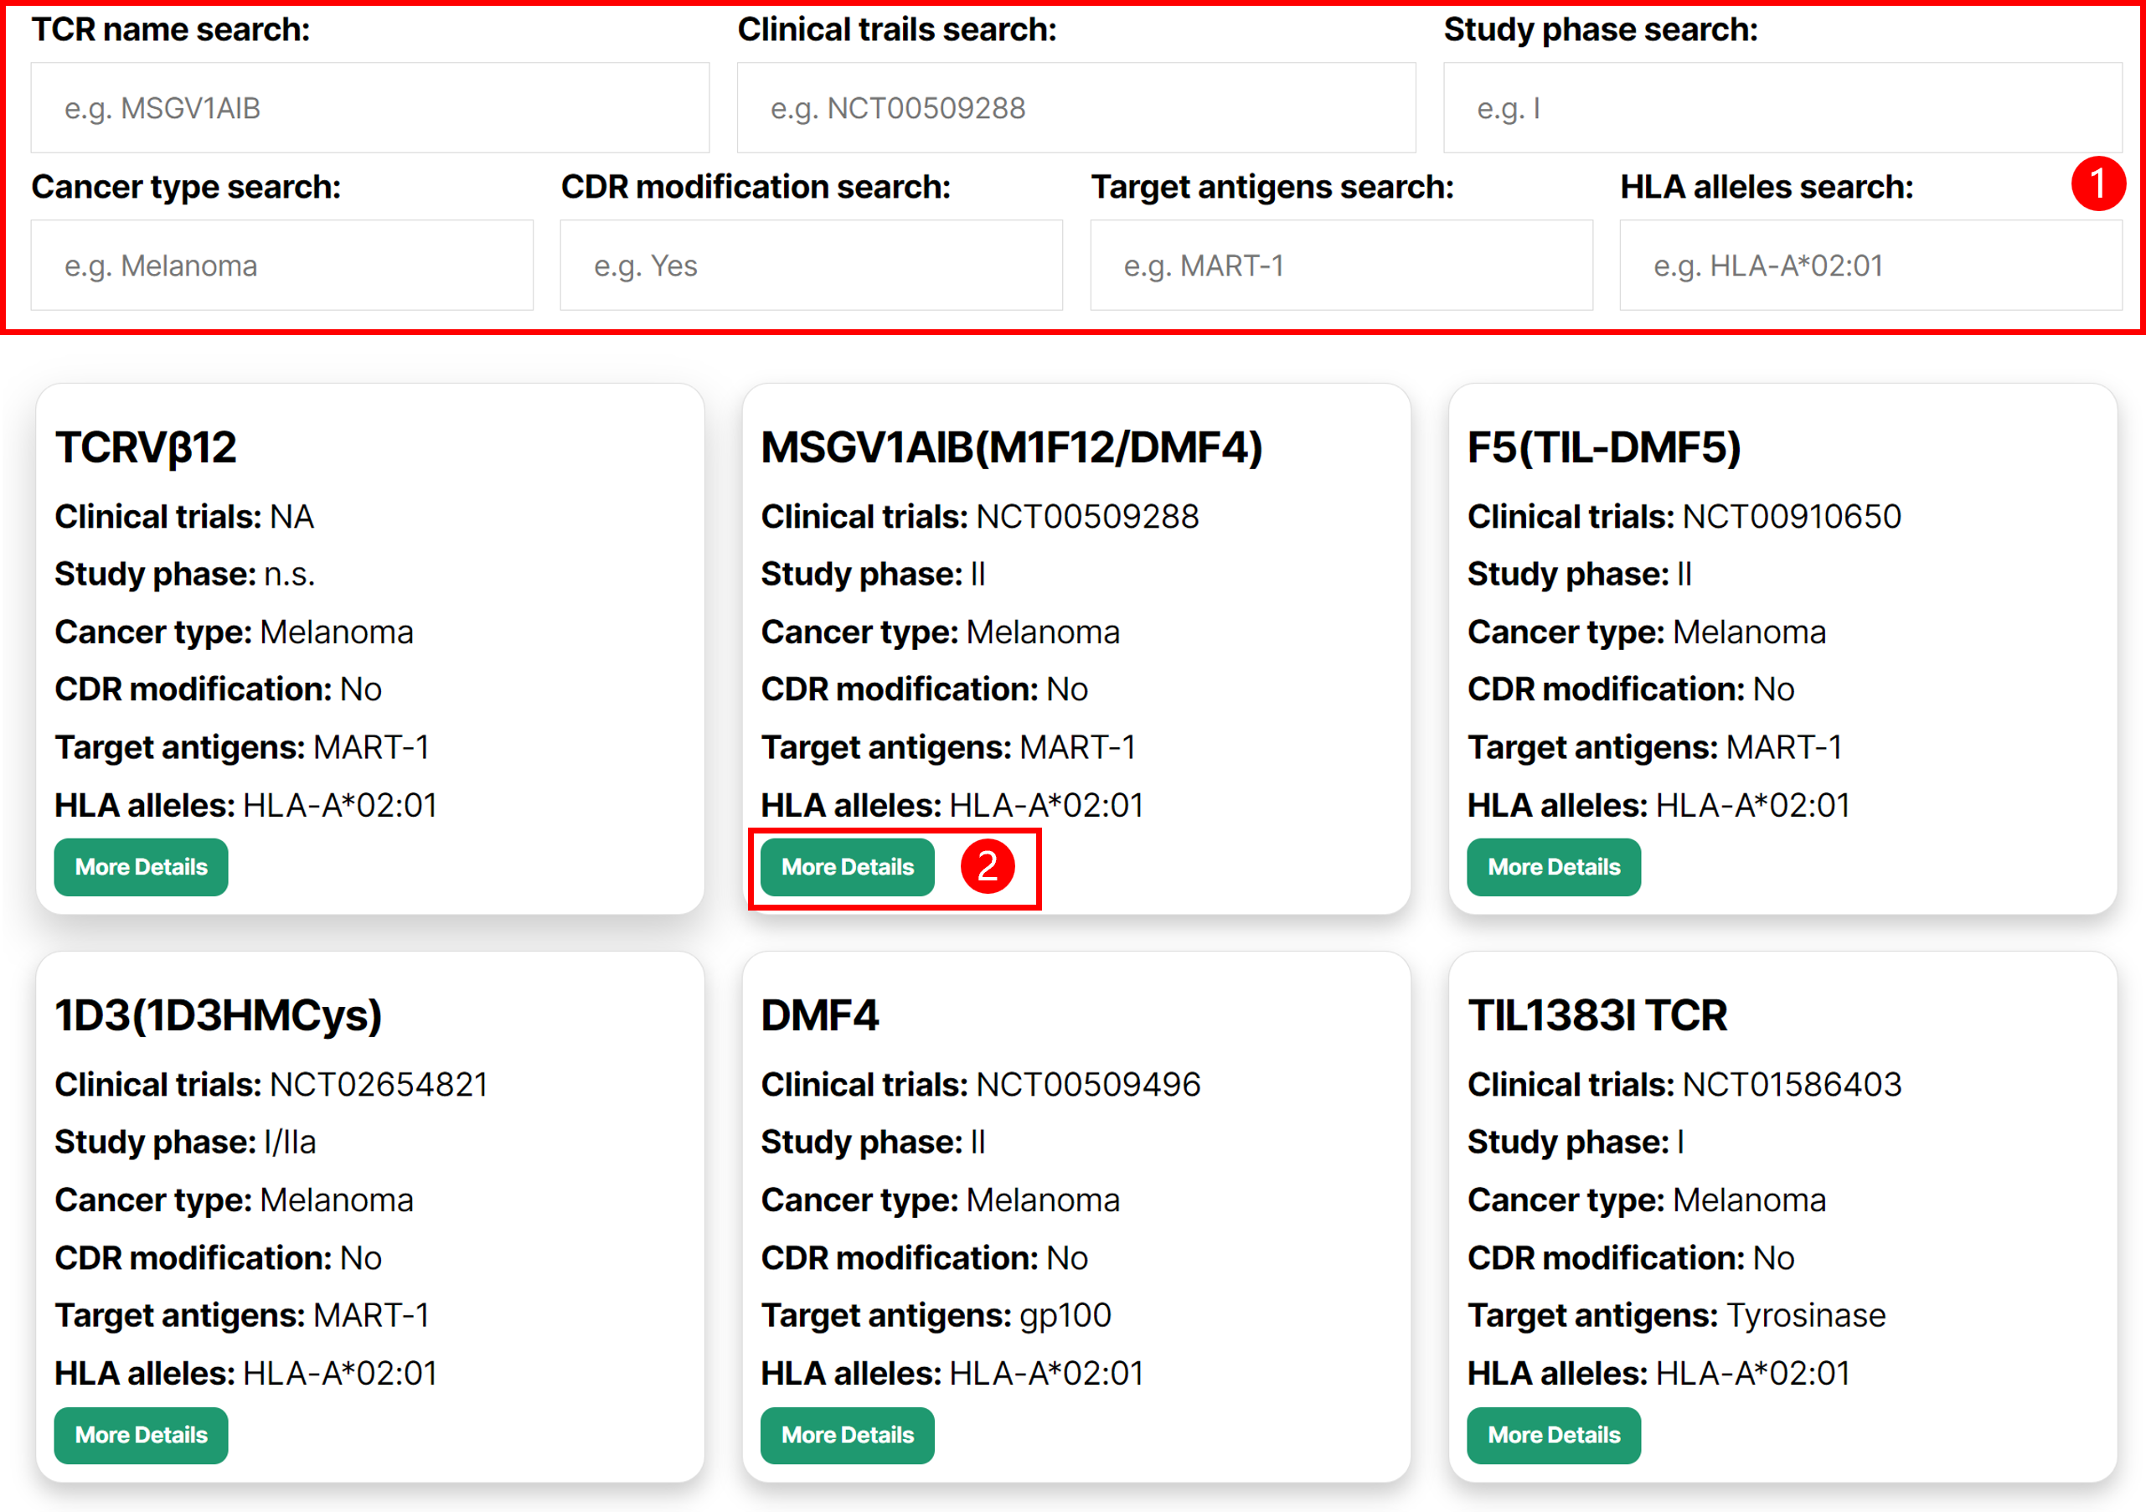Click the DMF4 card title

[820, 1016]
